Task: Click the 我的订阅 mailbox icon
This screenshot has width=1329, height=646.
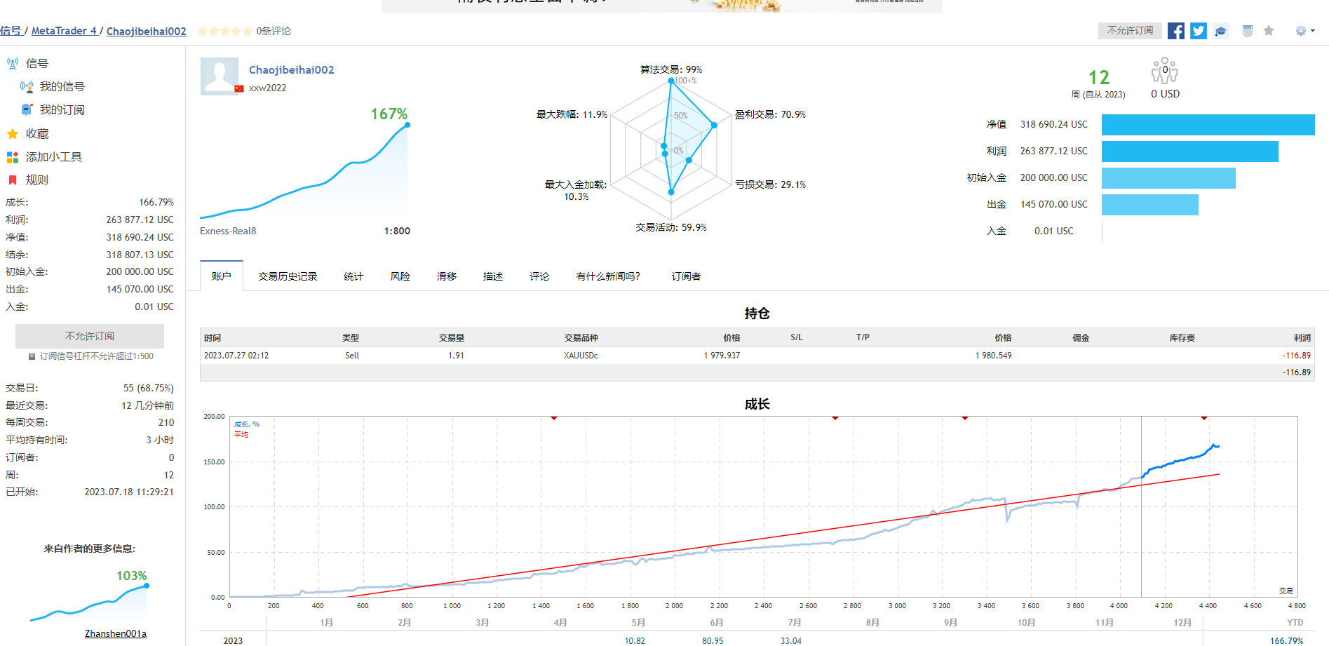Action: click(27, 109)
